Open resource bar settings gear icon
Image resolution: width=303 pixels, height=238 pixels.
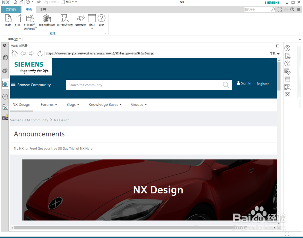pyautogui.click(x=5, y=45)
